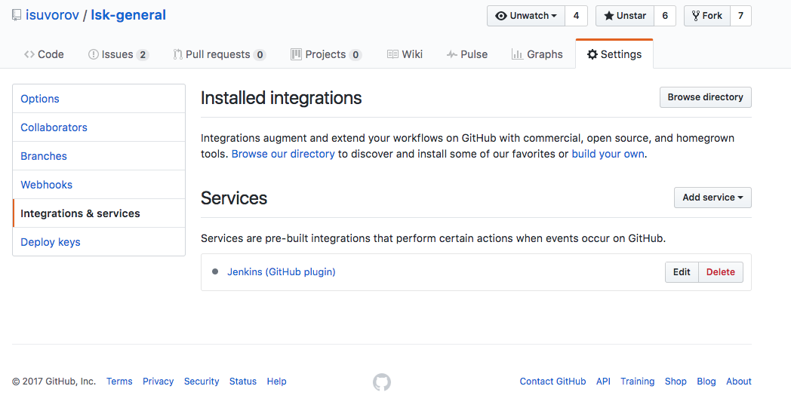The image size is (791, 420).
Task: Click the Code brackets icon
Action: coord(29,54)
